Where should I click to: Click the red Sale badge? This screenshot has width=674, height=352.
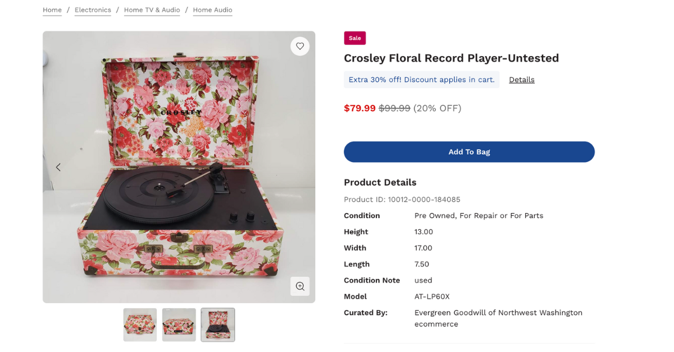click(355, 38)
